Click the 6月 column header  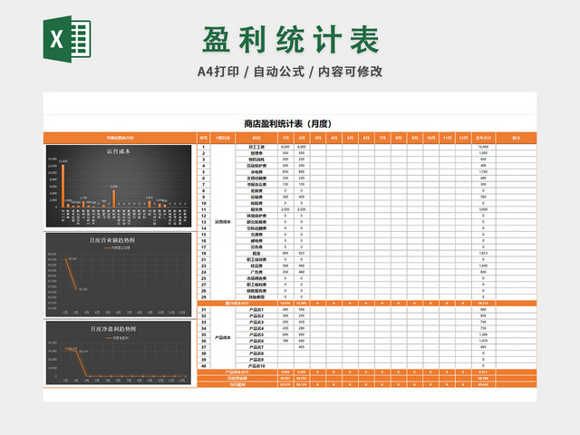[x=366, y=138]
